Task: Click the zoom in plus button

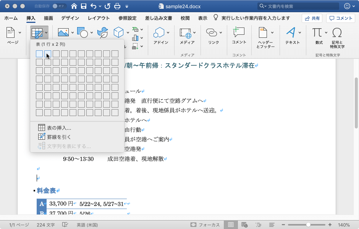Action: (x=330, y=225)
